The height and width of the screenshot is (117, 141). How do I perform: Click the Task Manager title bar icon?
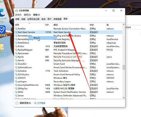tap(16, 10)
